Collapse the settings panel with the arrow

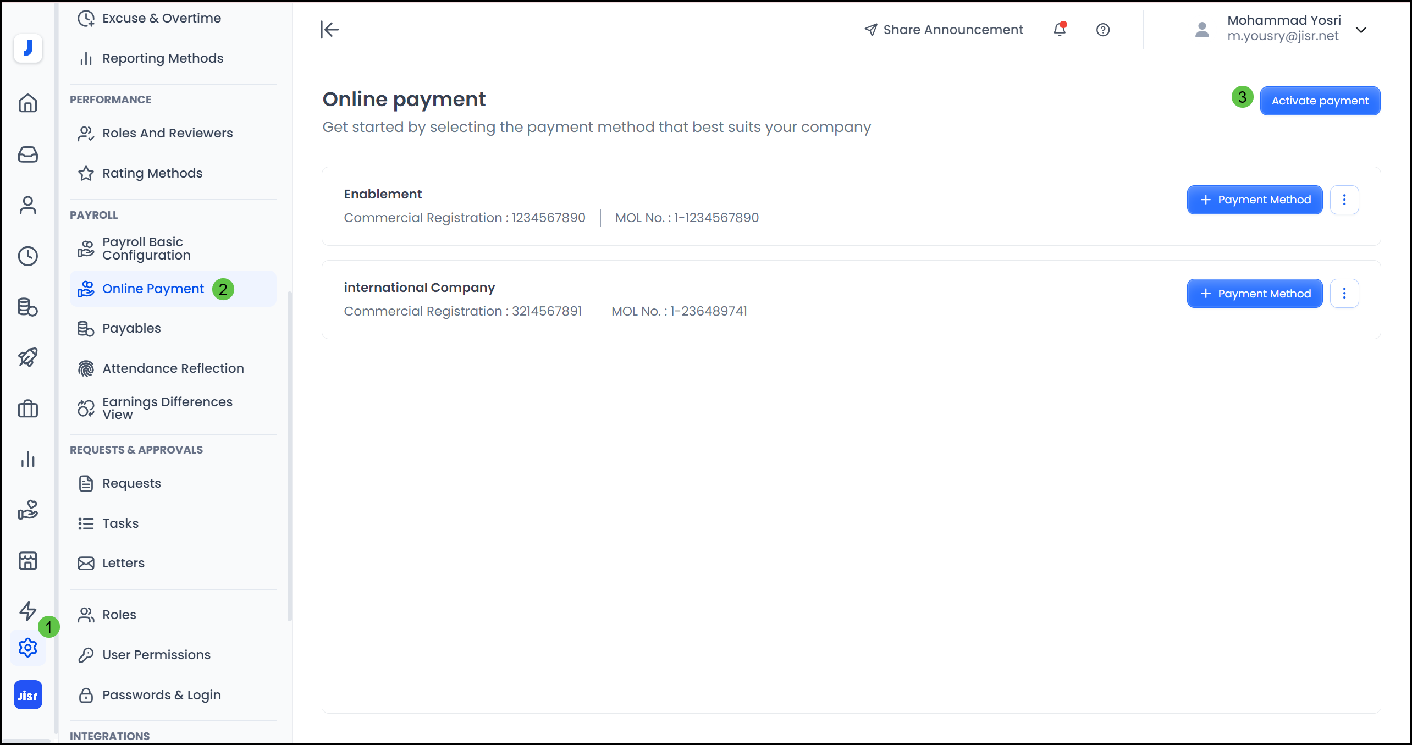[x=329, y=29]
